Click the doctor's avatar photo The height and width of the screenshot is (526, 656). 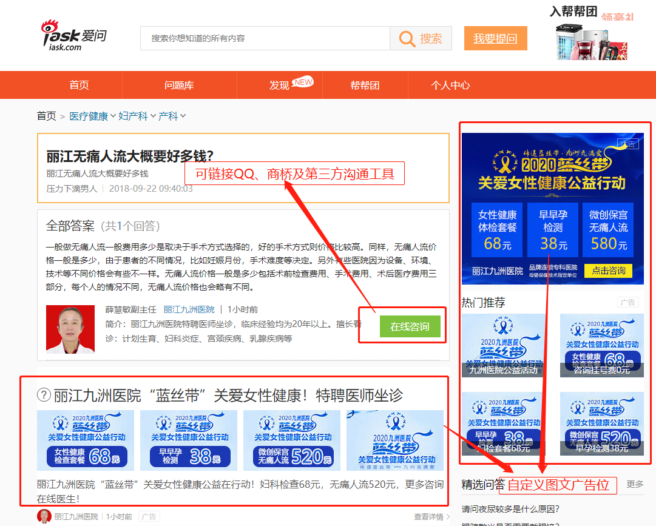[x=70, y=329]
